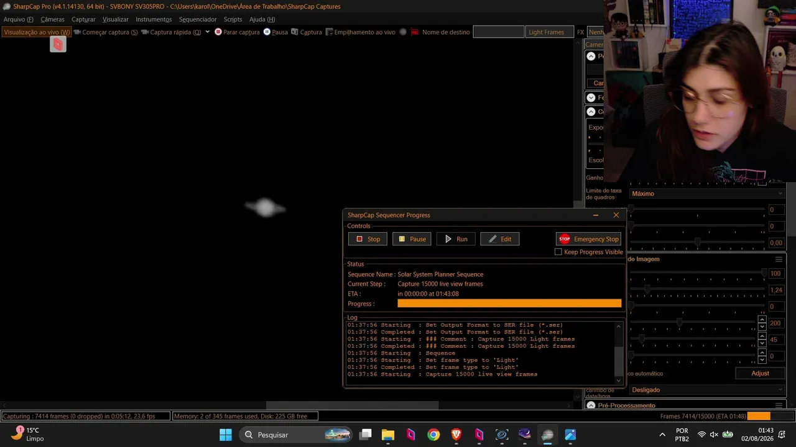Click the red Nome de destino icon
Screen dimensions: 796x447
click(x=414, y=32)
